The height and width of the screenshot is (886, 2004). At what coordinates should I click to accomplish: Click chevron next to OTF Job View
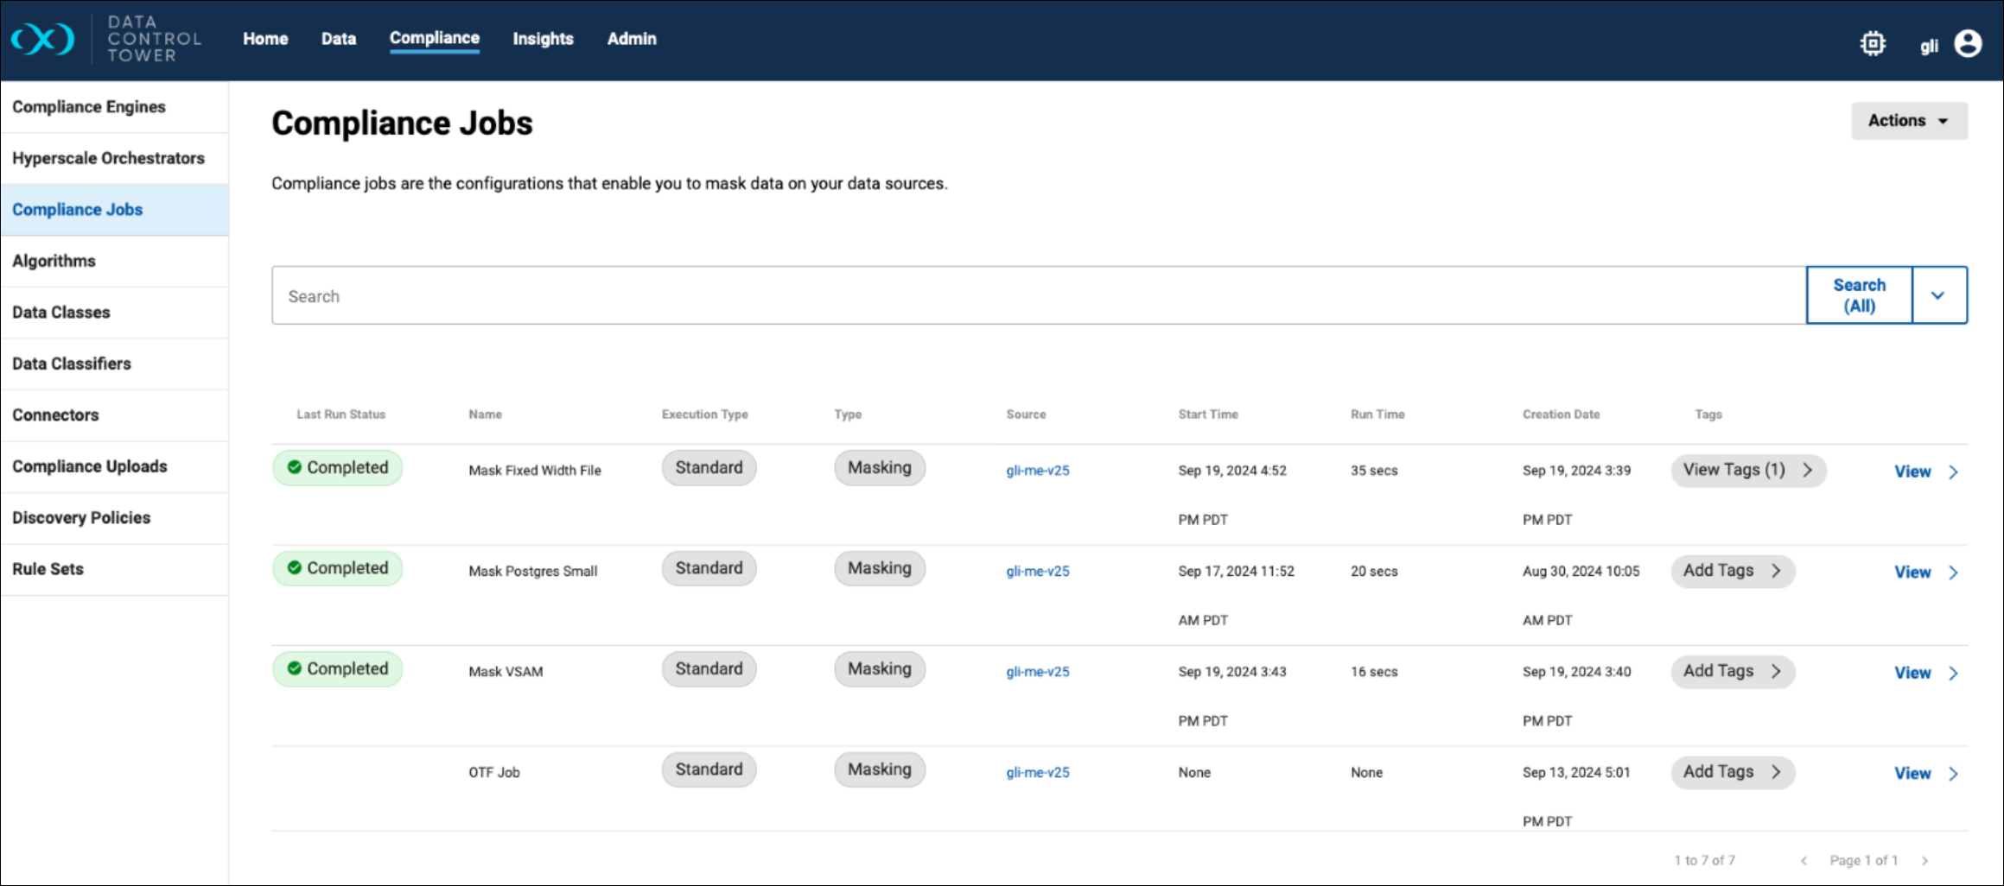(1953, 774)
